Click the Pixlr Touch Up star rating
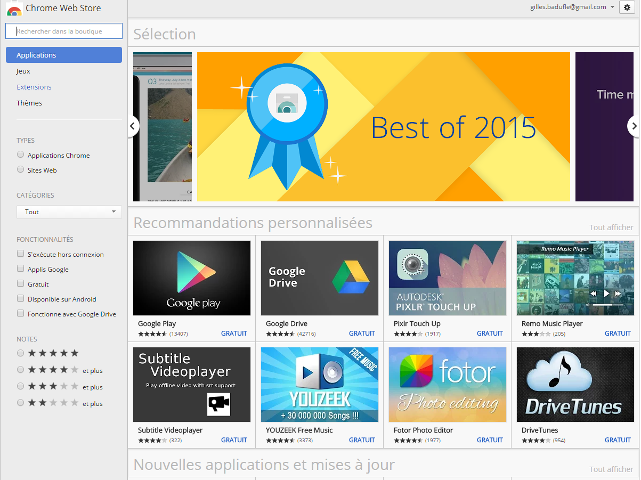 click(x=408, y=334)
